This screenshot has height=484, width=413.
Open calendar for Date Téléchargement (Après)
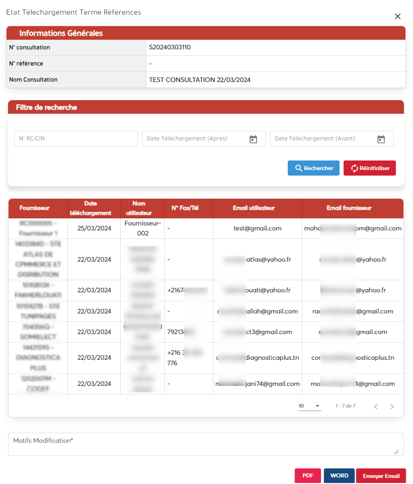point(253,139)
